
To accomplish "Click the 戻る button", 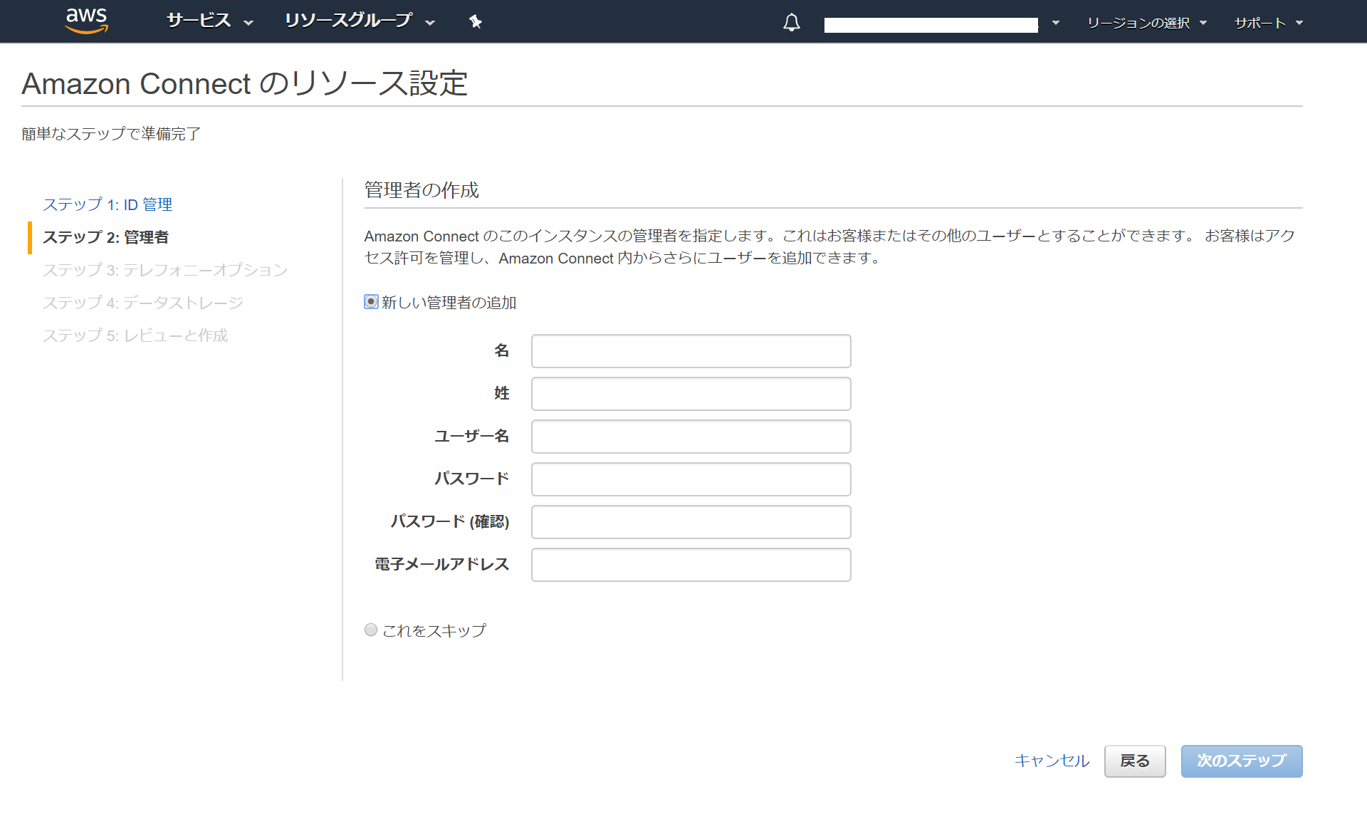I will tap(1135, 761).
